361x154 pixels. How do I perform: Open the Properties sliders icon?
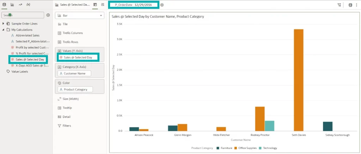pos(103,5)
